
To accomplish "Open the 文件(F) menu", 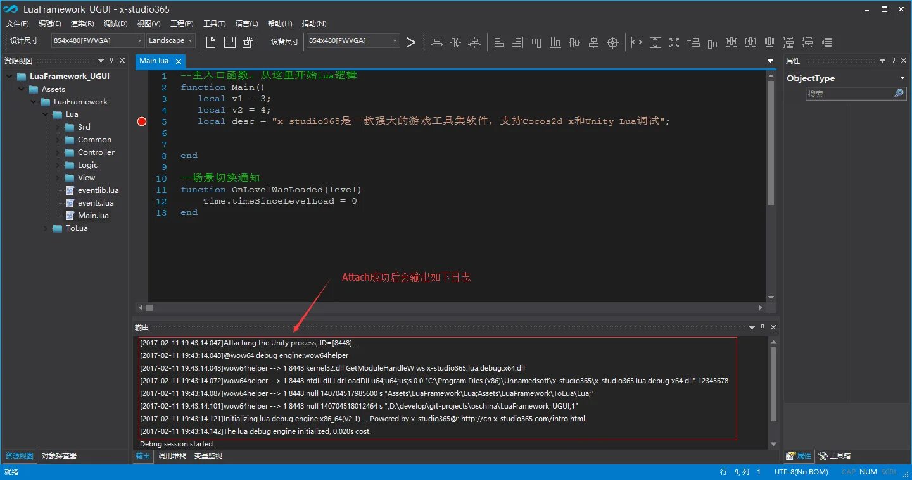I will point(18,23).
